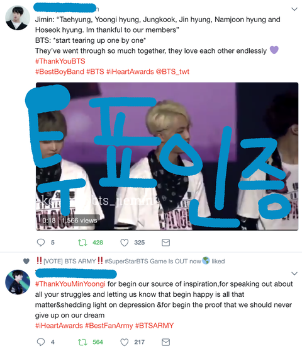The image size is (302, 351).
Task: Reply to the Jimin quote tweet
Action: (x=41, y=243)
